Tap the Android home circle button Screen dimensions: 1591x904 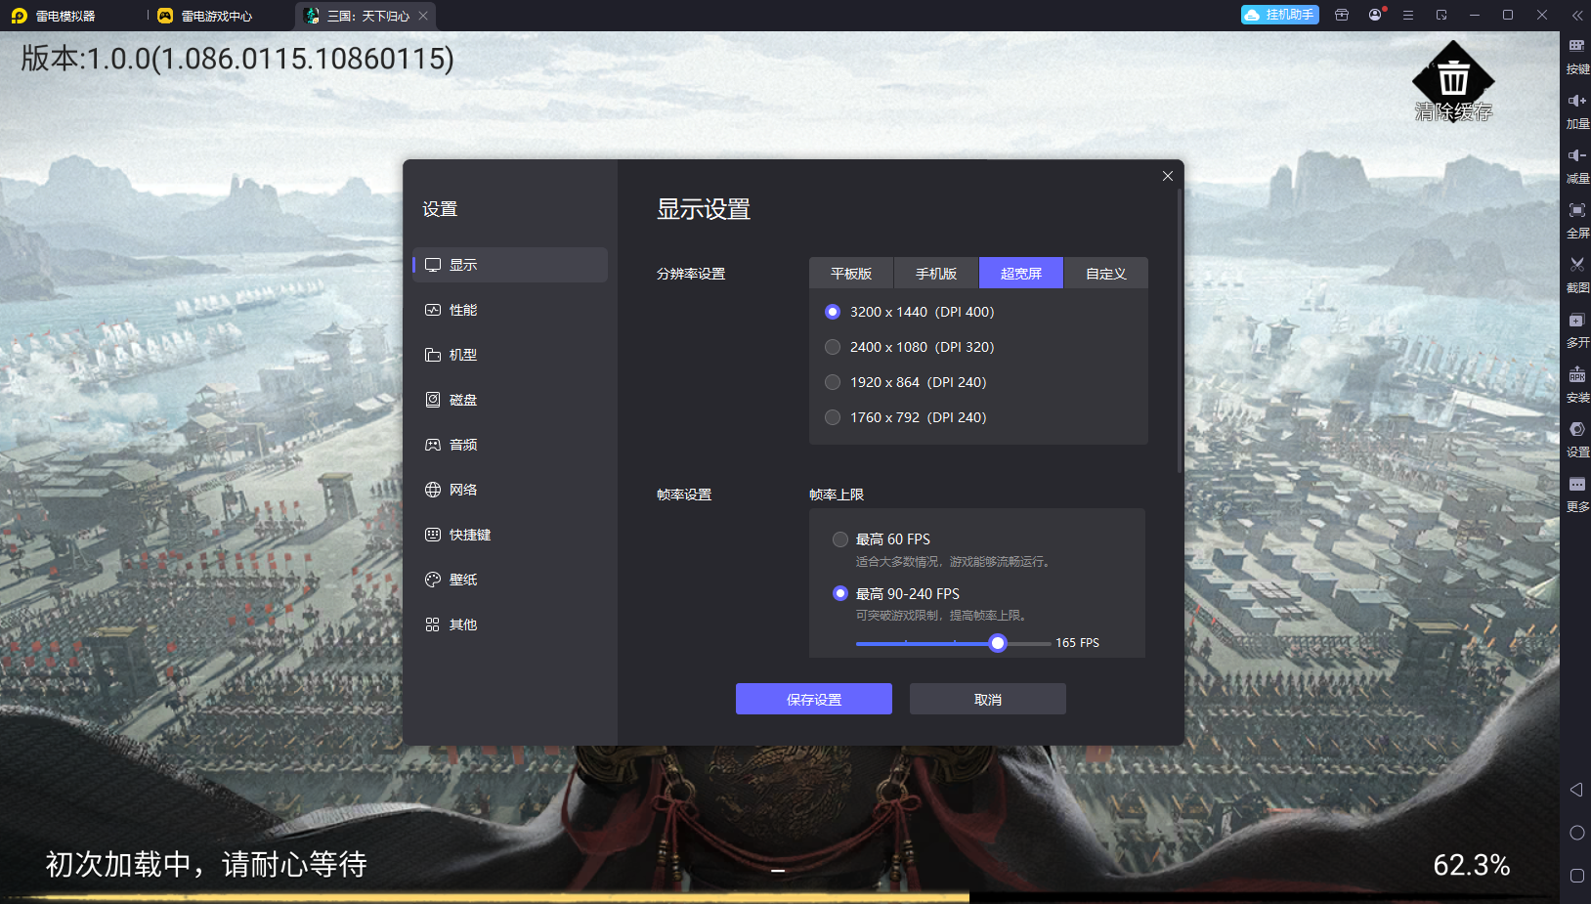[x=1576, y=833]
